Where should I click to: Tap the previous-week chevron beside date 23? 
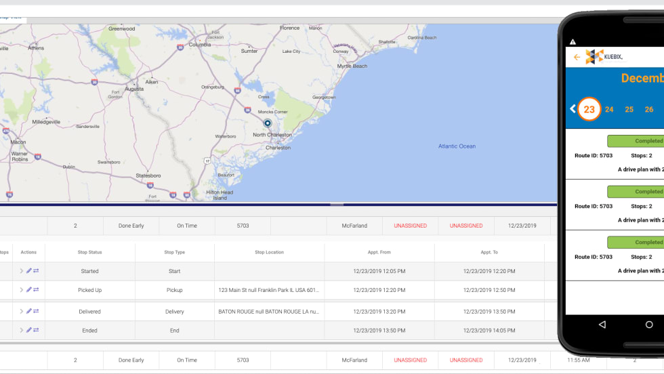tap(573, 109)
